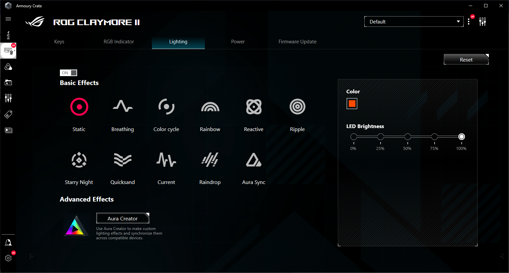Expand the Default profile dropdown

point(414,22)
